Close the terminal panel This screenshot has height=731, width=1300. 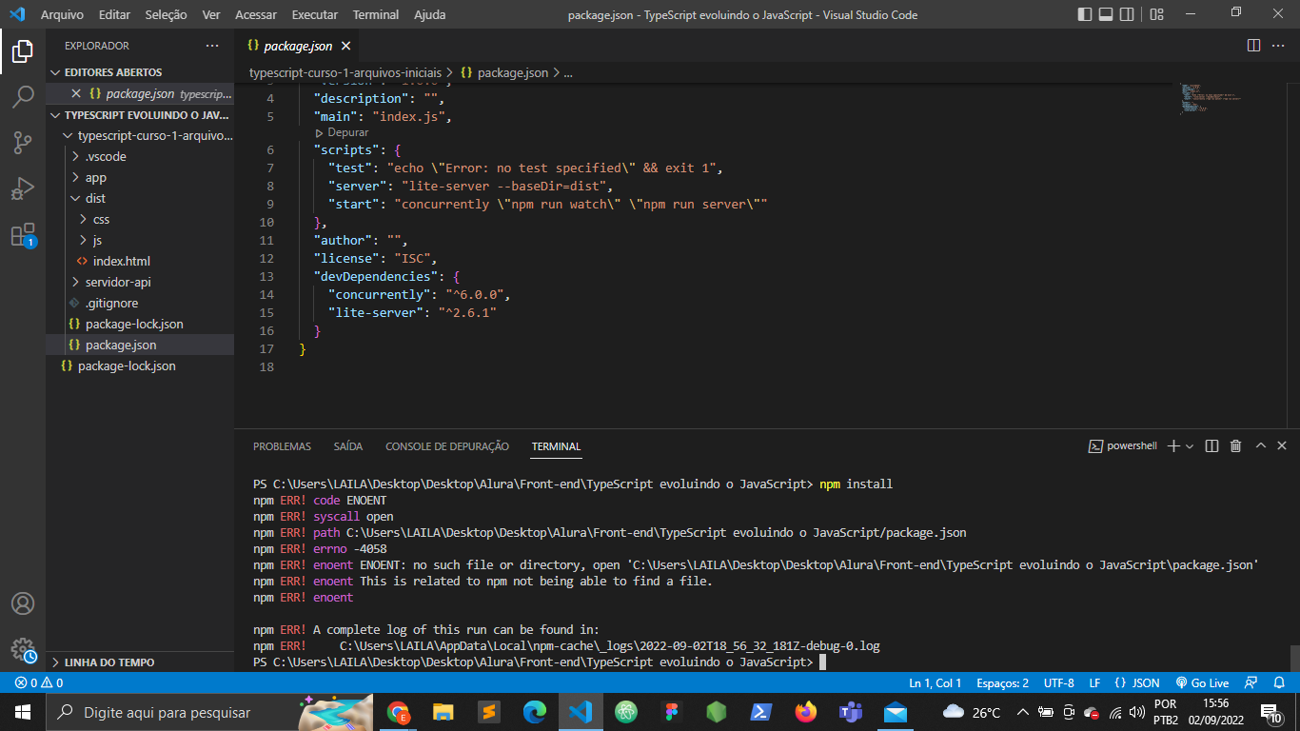click(1282, 445)
